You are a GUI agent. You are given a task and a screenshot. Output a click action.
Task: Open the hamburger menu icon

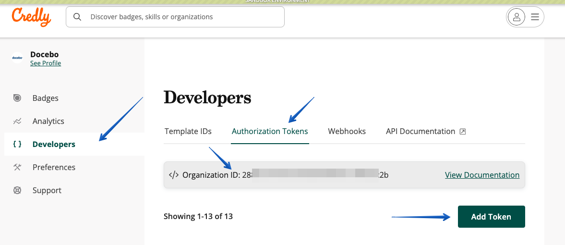click(535, 17)
